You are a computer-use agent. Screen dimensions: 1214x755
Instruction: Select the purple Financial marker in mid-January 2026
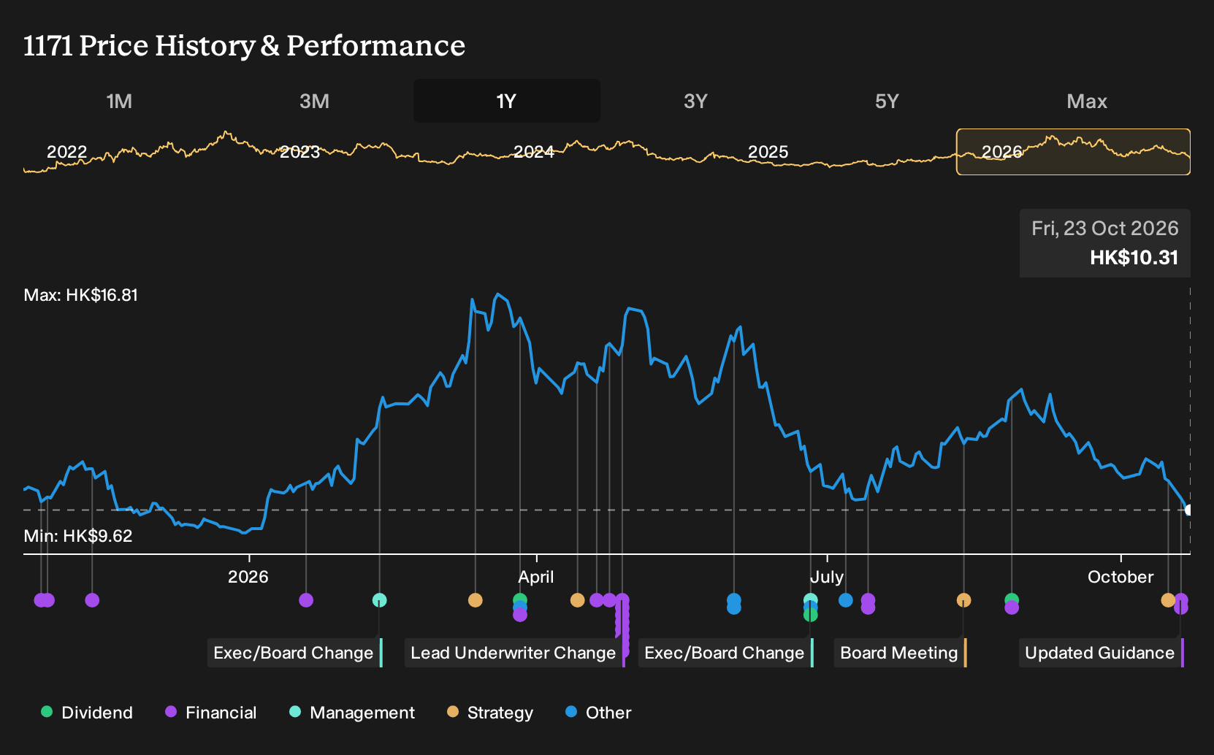(x=306, y=600)
